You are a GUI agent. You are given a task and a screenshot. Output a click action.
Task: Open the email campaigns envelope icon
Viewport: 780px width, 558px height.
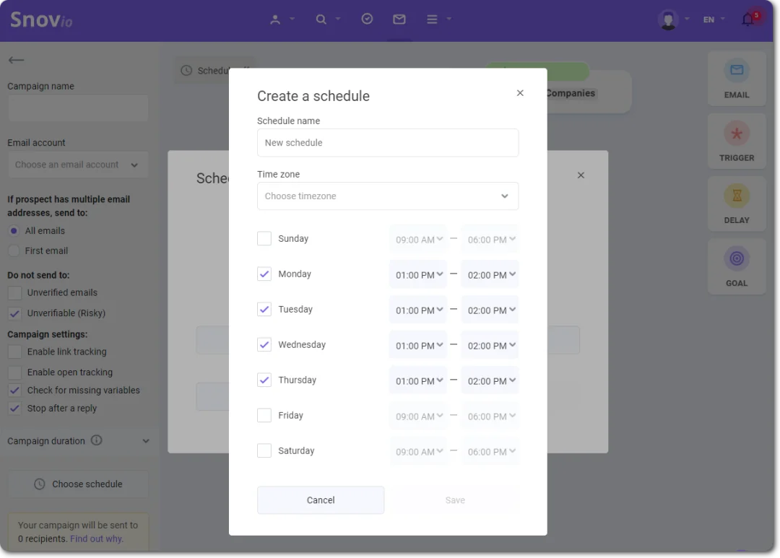point(399,19)
